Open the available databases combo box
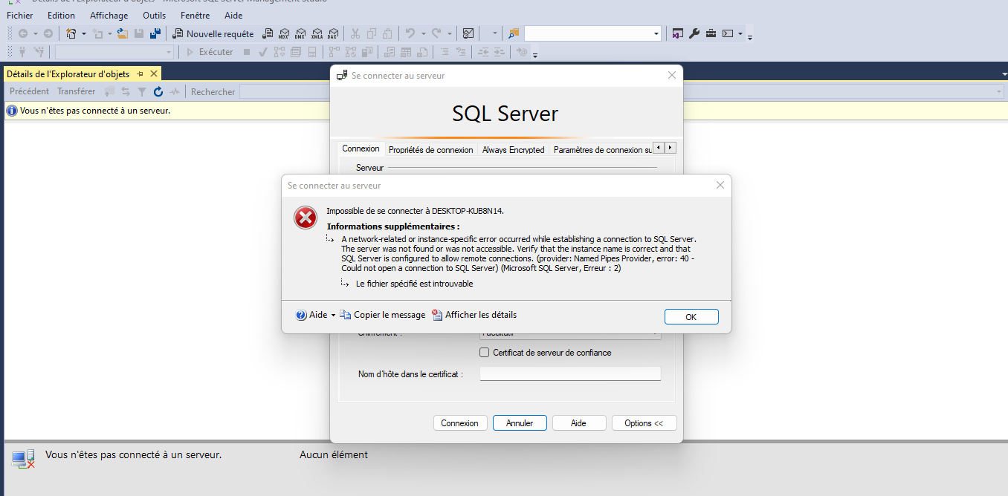Image resolution: width=1008 pixels, height=496 pixels. click(x=114, y=52)
